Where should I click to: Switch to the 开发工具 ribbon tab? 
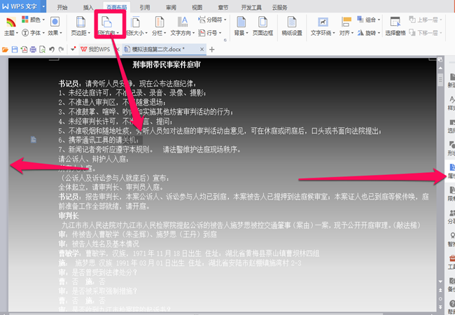tap(251, 7)
